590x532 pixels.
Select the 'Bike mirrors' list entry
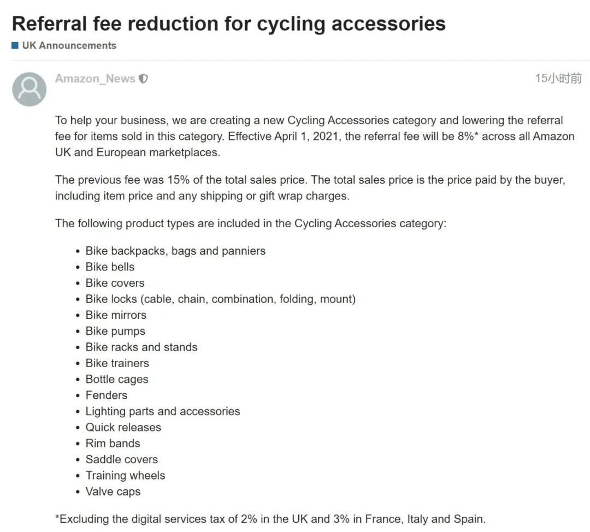pyautogui.click(x=116, y=315)
